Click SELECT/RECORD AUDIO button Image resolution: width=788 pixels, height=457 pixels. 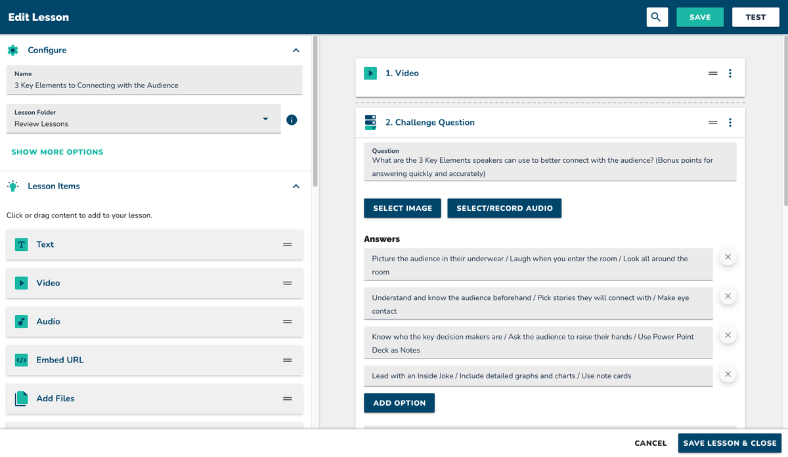click(504, 208)
